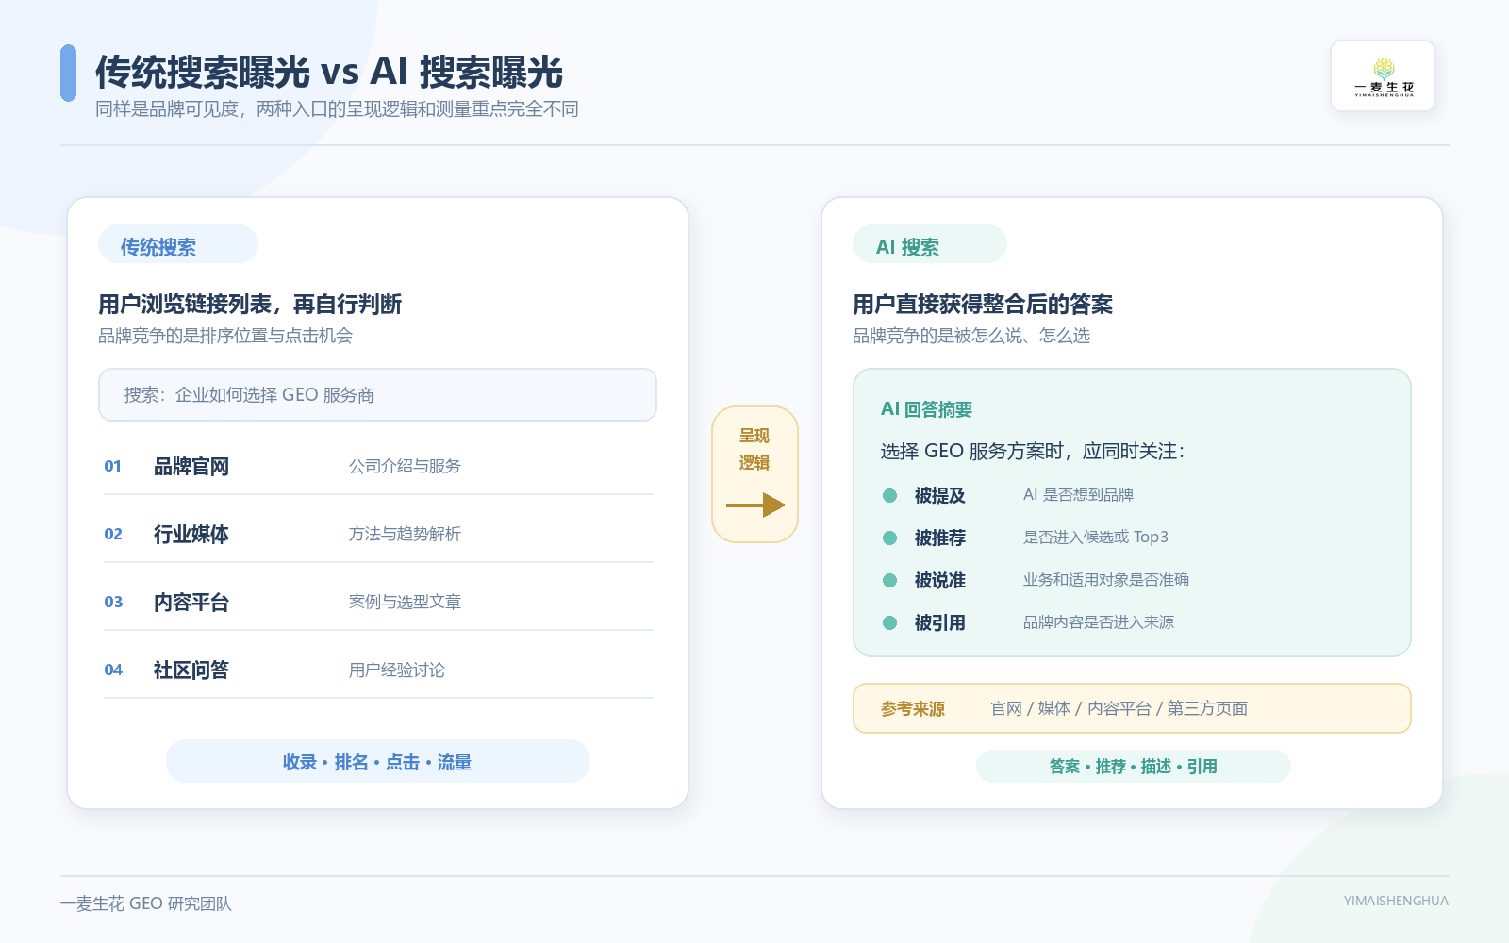Select the 被引用 item
The image size is (1509, 943).
point(940,622)
